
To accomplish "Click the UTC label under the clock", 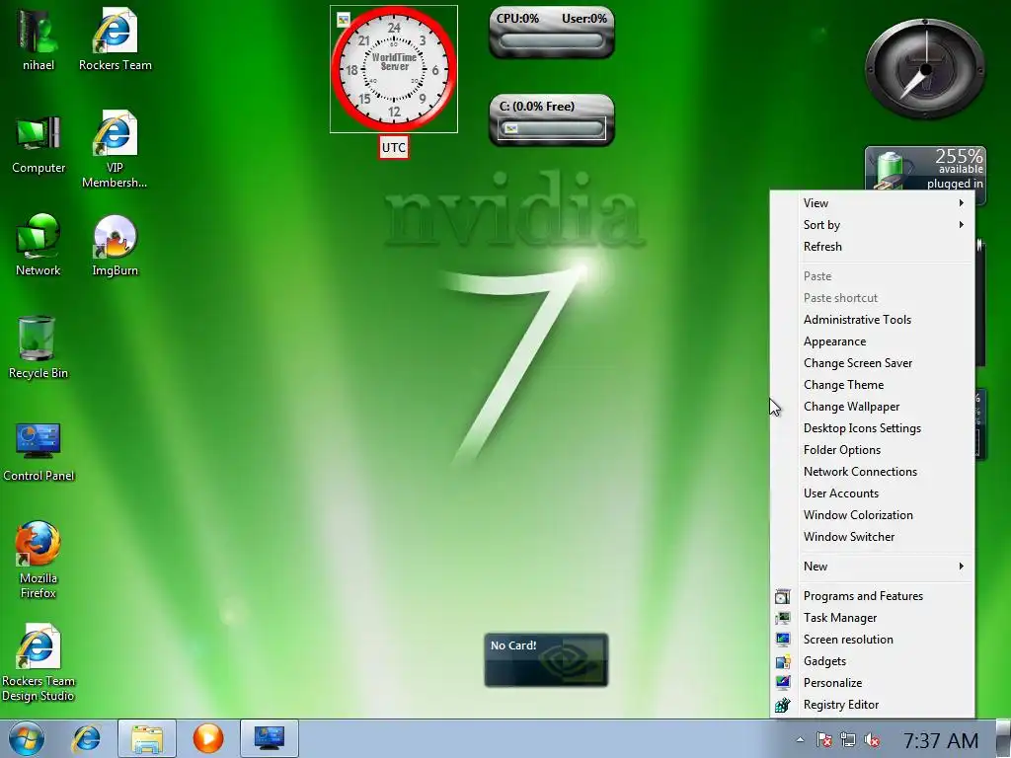I will coord(393,148).
